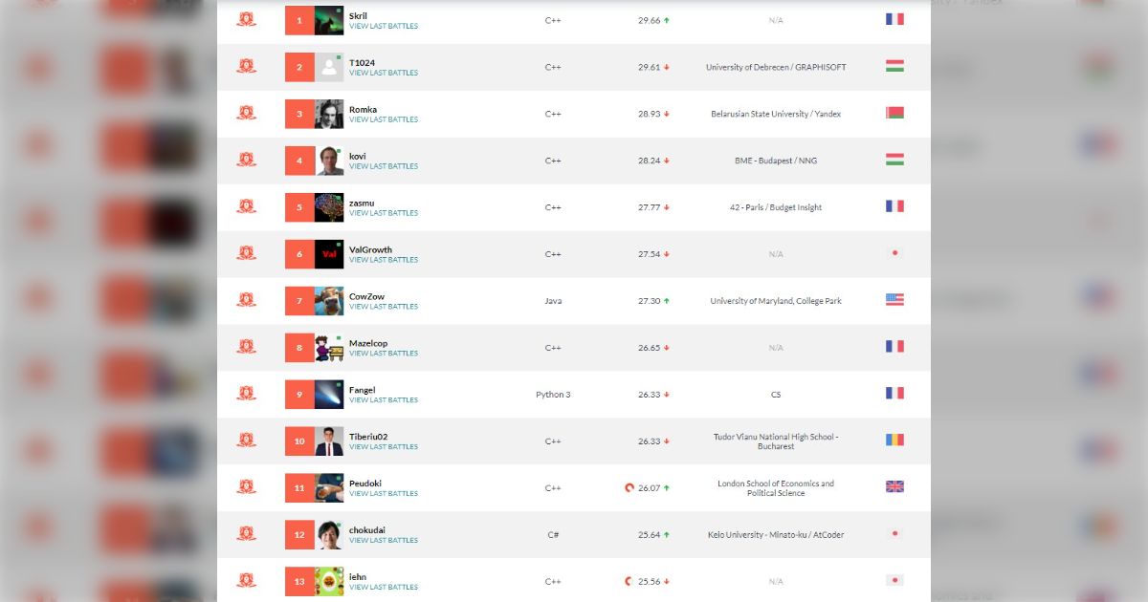
Task: Open the chokudai player name
Action: [x=367, y=530]
